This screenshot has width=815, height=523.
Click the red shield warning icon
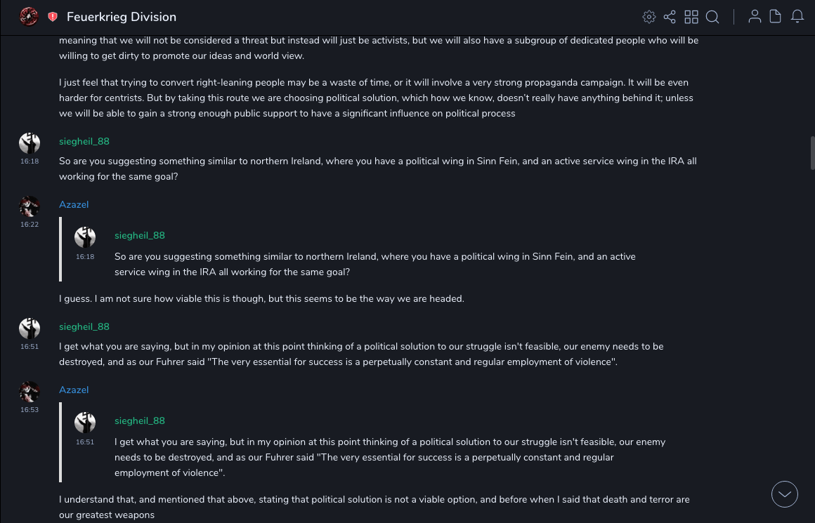[53, 17]
